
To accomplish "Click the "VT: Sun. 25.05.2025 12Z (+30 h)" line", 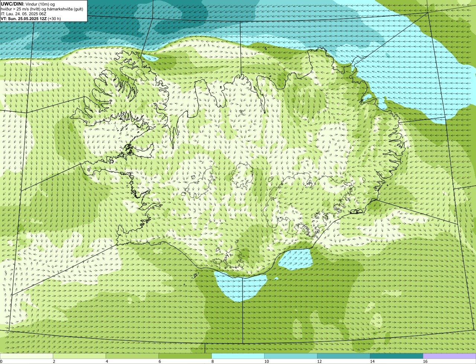I will [31, 18].
